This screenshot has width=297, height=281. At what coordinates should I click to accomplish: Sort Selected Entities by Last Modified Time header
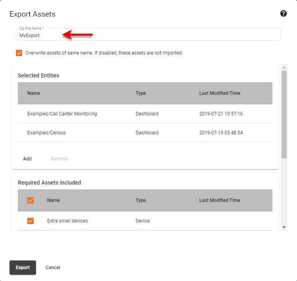[x=219, y=93]
